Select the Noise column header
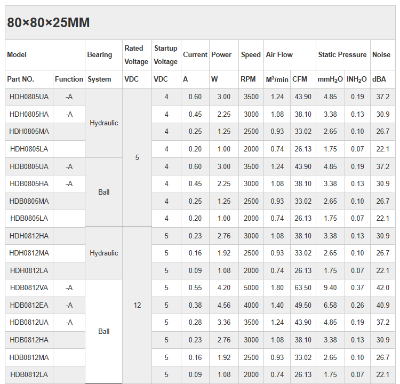Image resolution: width=400 pixels, height=384 pixels. click(x=381, y=54)
